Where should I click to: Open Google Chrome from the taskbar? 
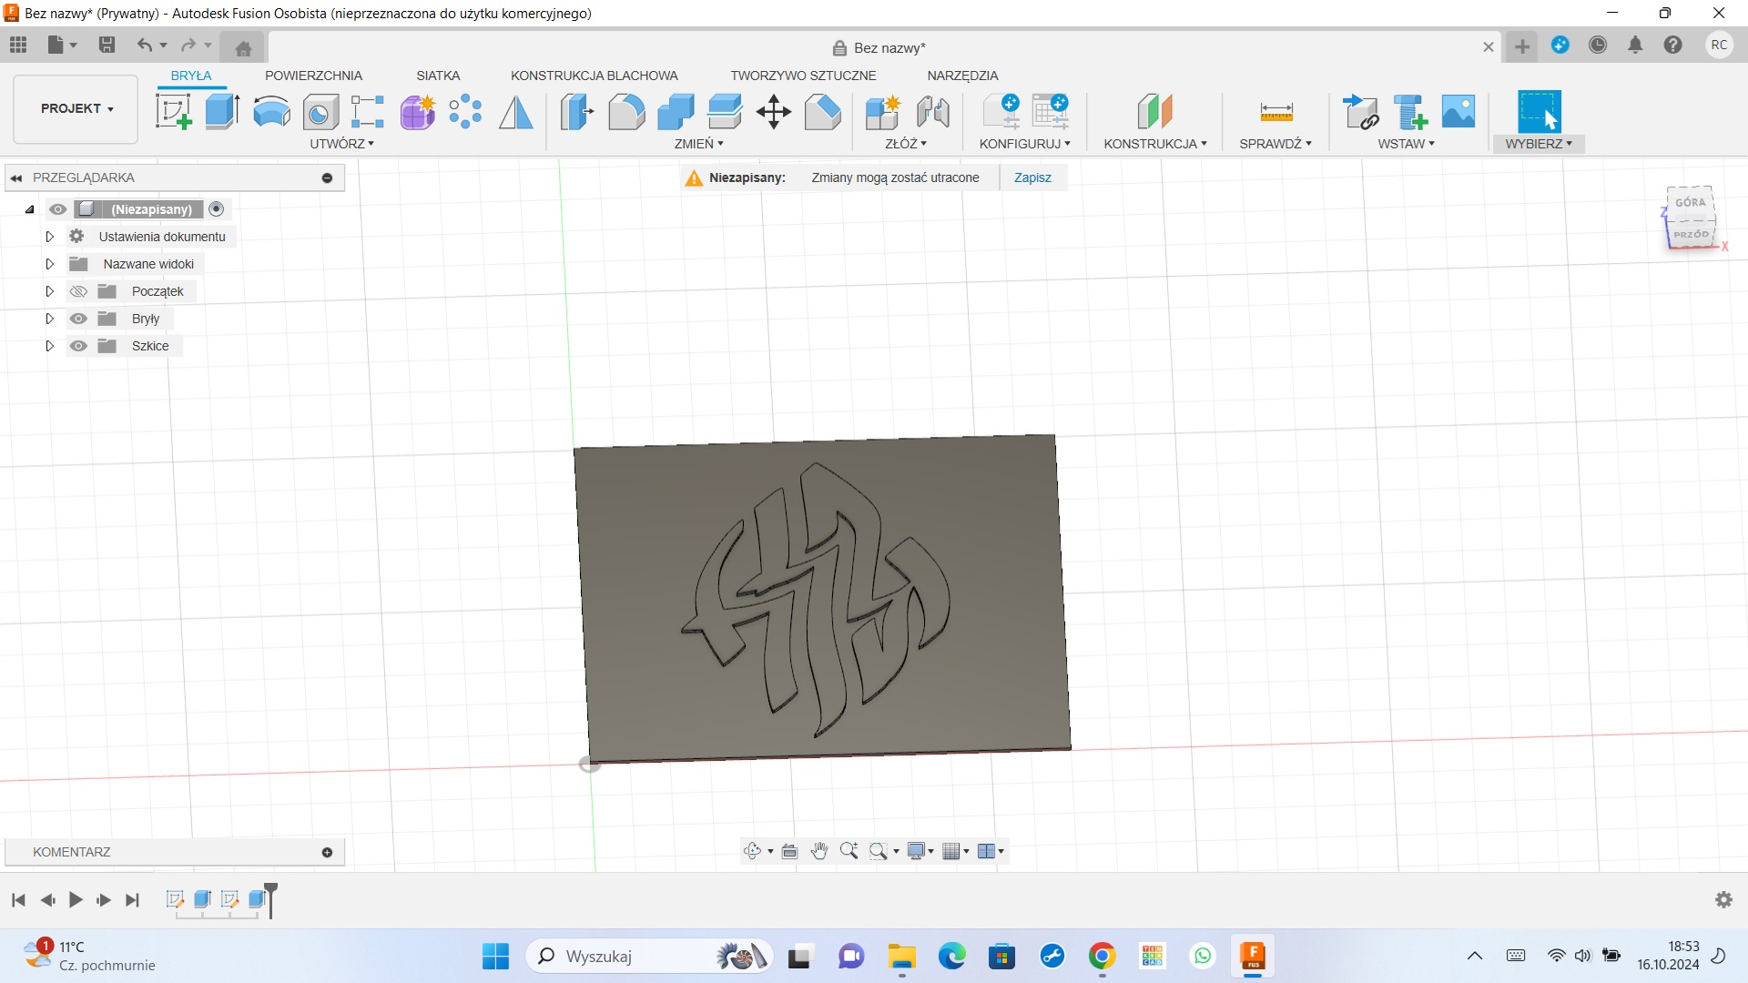(1102, 957)
